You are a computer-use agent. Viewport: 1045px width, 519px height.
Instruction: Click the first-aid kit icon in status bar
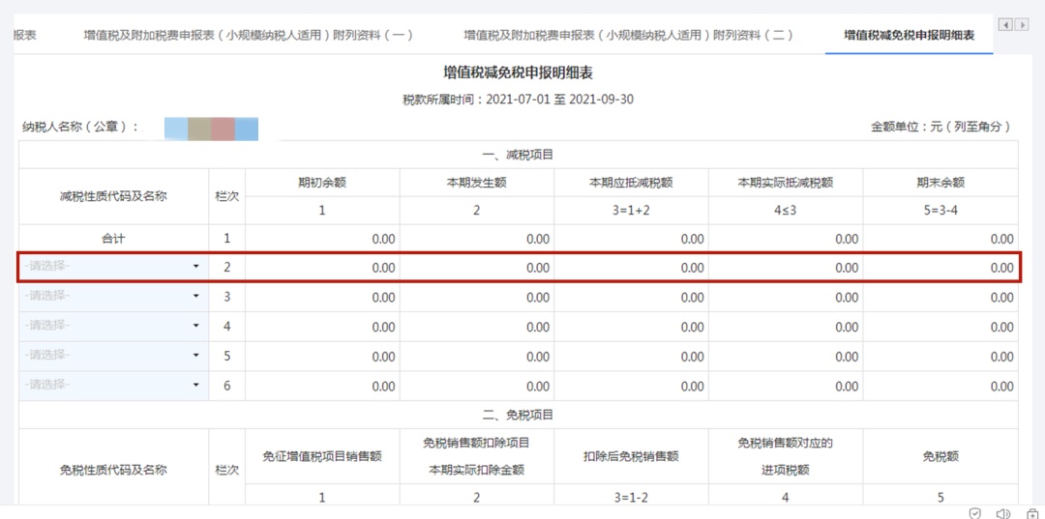(x=1032, y=513)
